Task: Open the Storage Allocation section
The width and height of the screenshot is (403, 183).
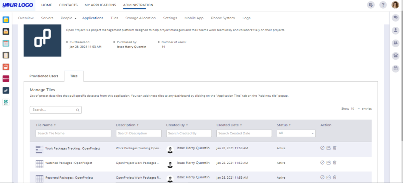Action: 140,18
